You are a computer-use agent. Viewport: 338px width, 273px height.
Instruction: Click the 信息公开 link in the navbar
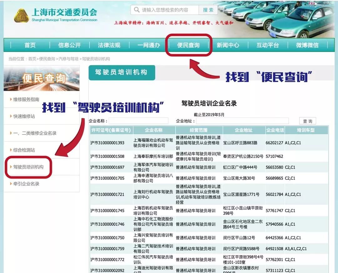click(69, 45)
